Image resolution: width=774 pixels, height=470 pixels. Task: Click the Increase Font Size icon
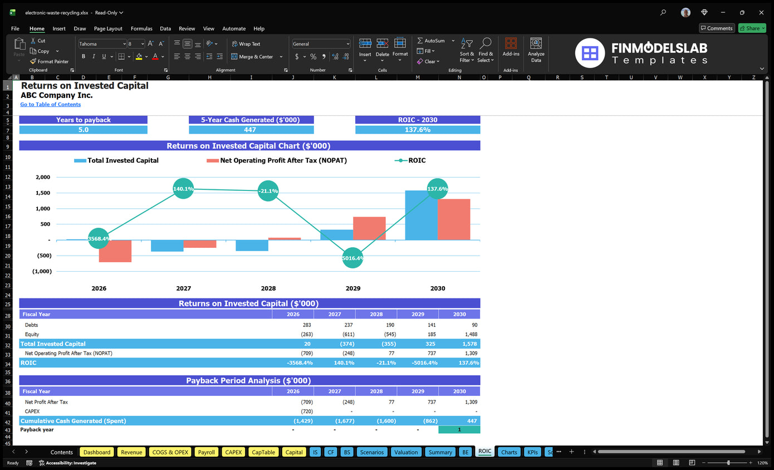pyautogui.click(x=151, y=44)
